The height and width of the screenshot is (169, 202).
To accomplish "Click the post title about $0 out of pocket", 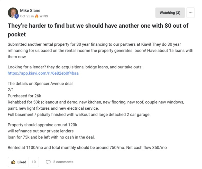I will pos(98,30).
